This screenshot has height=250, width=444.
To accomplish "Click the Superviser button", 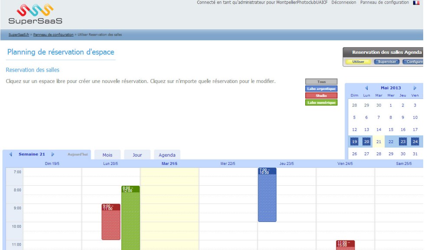I will (387, 62).
